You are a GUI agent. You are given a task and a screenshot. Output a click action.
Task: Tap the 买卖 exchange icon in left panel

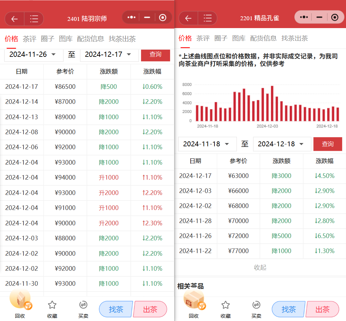coord(83,305)
